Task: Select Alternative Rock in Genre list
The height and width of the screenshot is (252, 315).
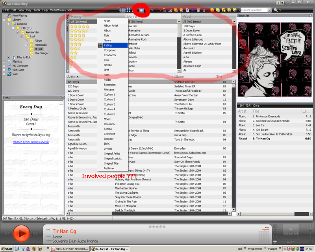Action: (x=137, y=39)
